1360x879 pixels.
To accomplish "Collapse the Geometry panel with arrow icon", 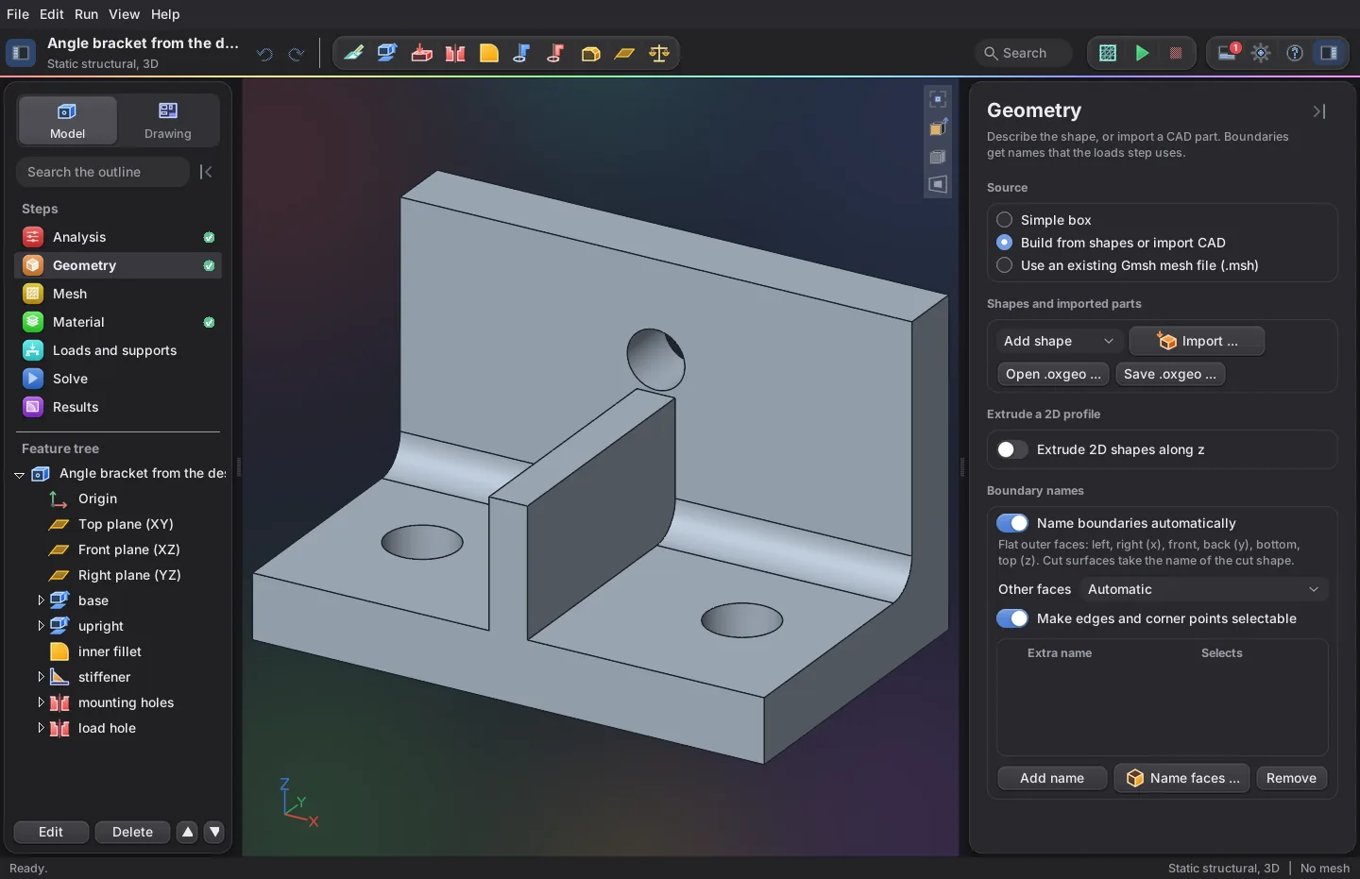I will tap(1319, 111).
